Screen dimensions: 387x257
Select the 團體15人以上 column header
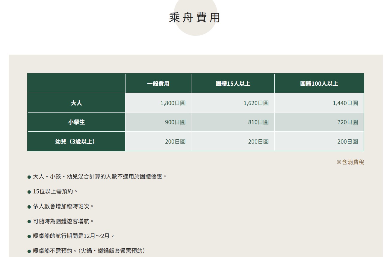233,84
